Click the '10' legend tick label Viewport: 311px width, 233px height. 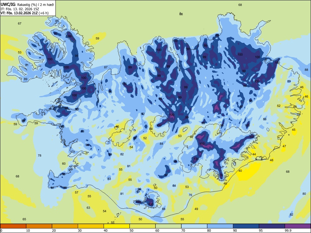(x=28, y=231)
